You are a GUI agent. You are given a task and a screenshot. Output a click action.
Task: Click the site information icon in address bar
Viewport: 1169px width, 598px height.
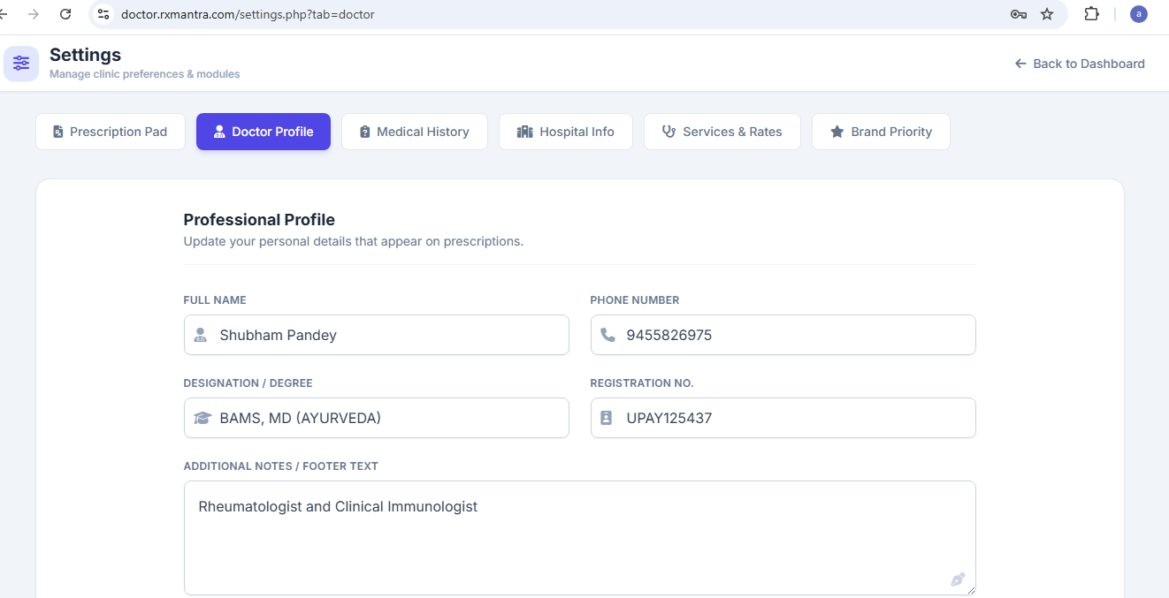tap(103, 14)
